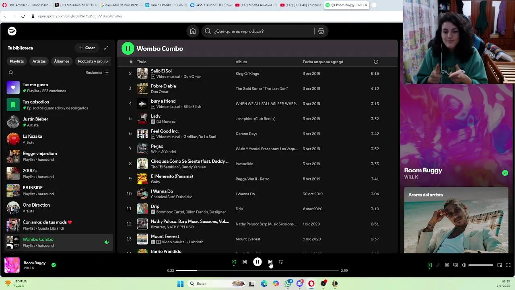Skip to the next track
The height and width of the screenshot is (290, 515).
(270, 262)
